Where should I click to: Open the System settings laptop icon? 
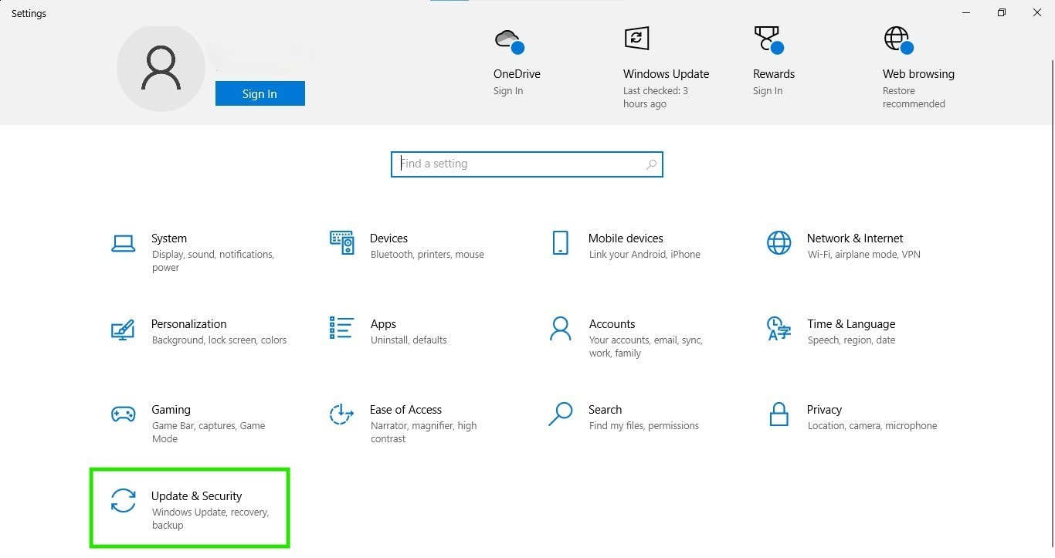124,244
